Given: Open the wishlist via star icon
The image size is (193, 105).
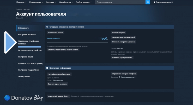Looking at the screenshot, I should click(154, 2).
